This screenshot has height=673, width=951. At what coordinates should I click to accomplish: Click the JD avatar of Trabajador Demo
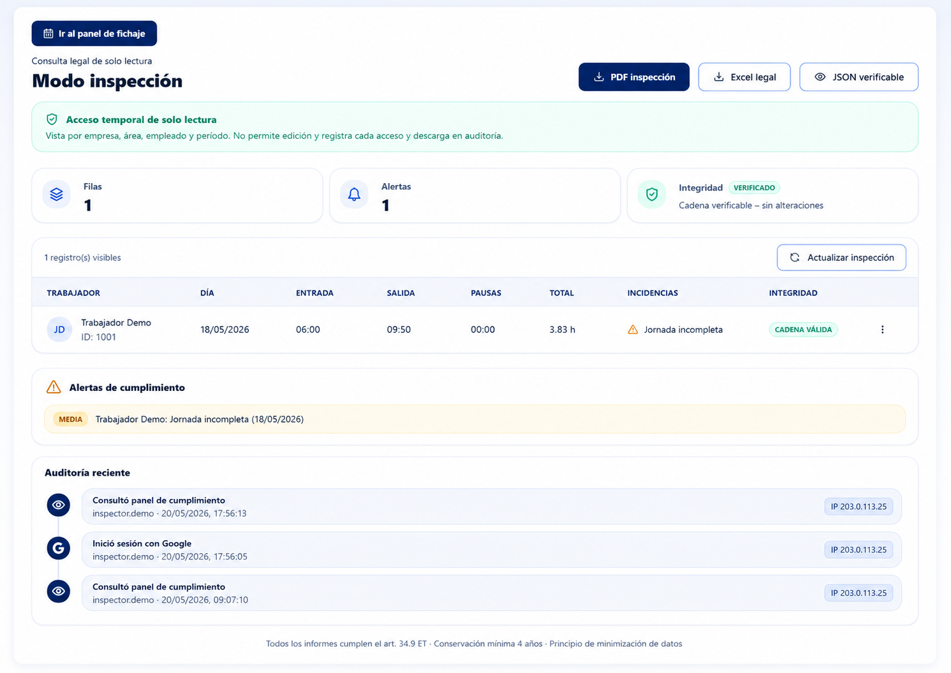59,330
